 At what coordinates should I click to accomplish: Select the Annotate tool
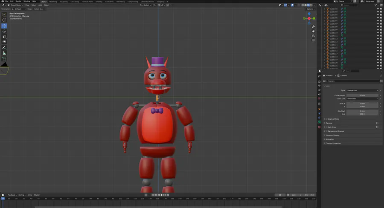click(x=4, y=48)
